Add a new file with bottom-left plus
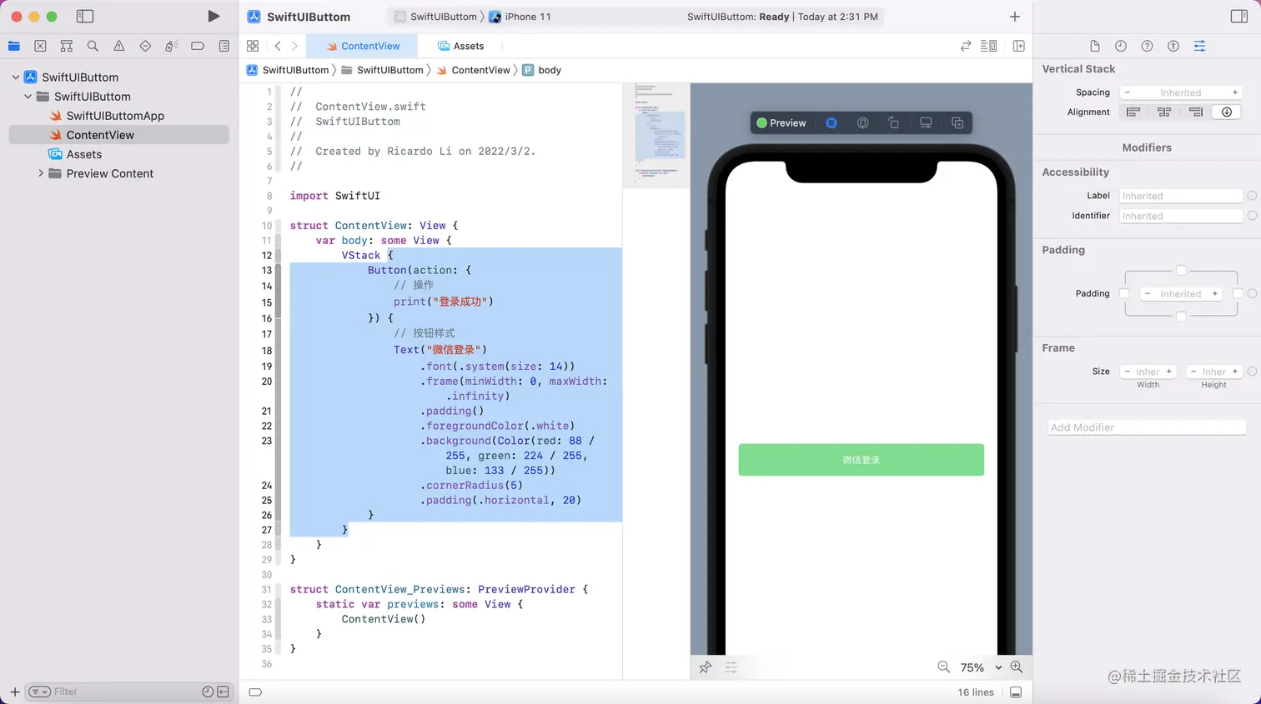 coord(14,692)
